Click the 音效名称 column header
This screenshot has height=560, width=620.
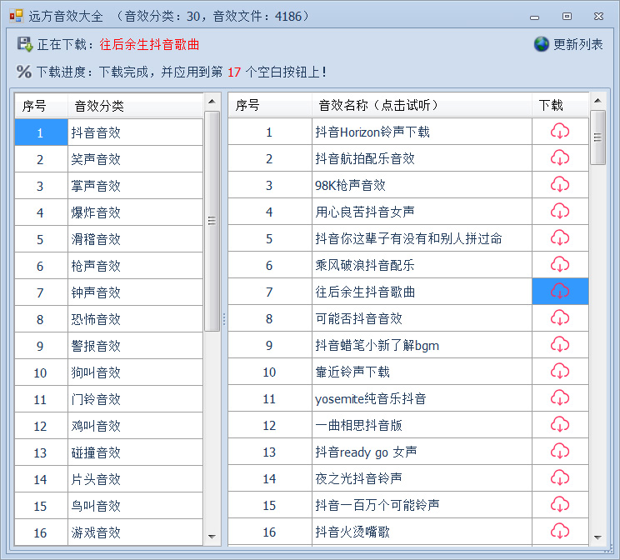377,105
